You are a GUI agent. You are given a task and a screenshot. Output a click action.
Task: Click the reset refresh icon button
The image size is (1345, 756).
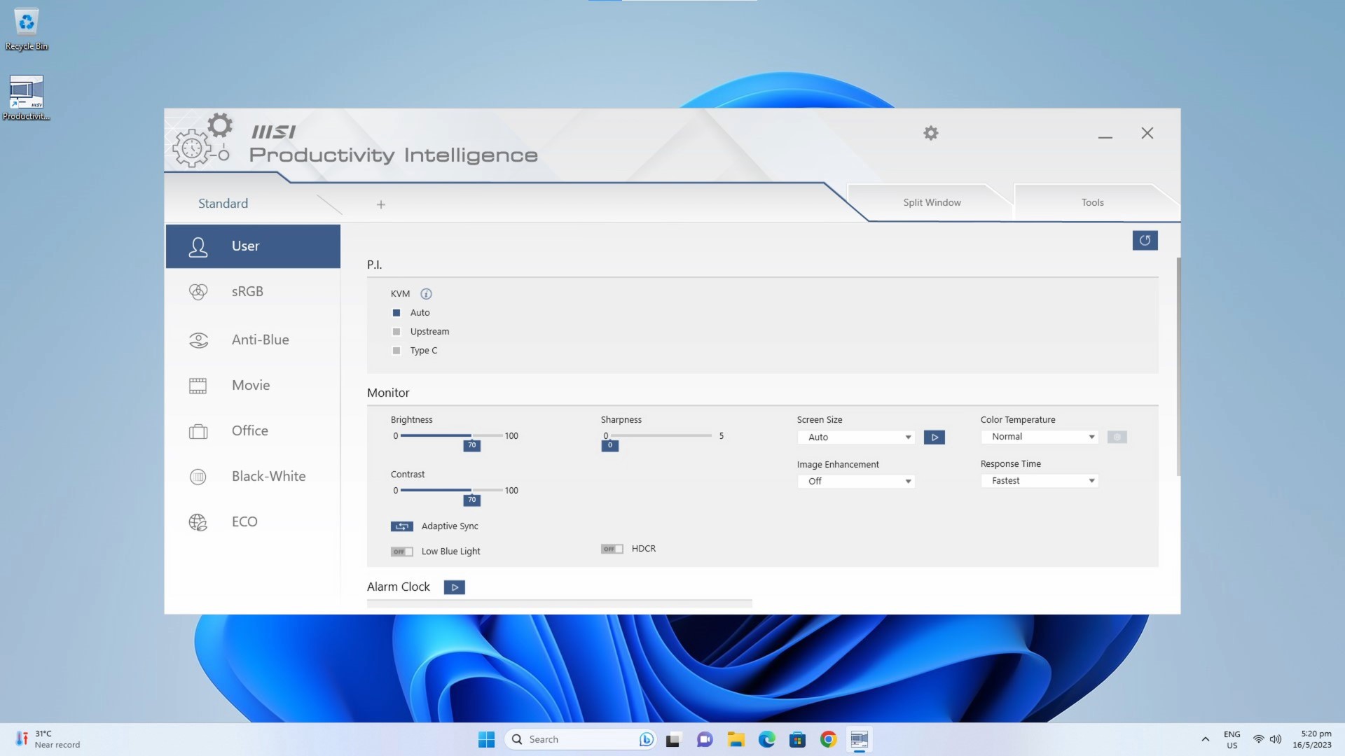1145,240
